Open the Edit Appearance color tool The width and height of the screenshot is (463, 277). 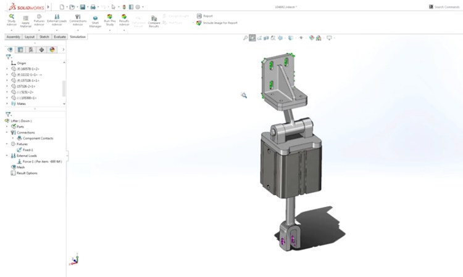(313, 38)
